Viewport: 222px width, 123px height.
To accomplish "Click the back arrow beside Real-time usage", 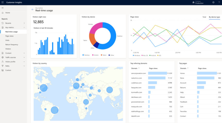I will [32, 10].
